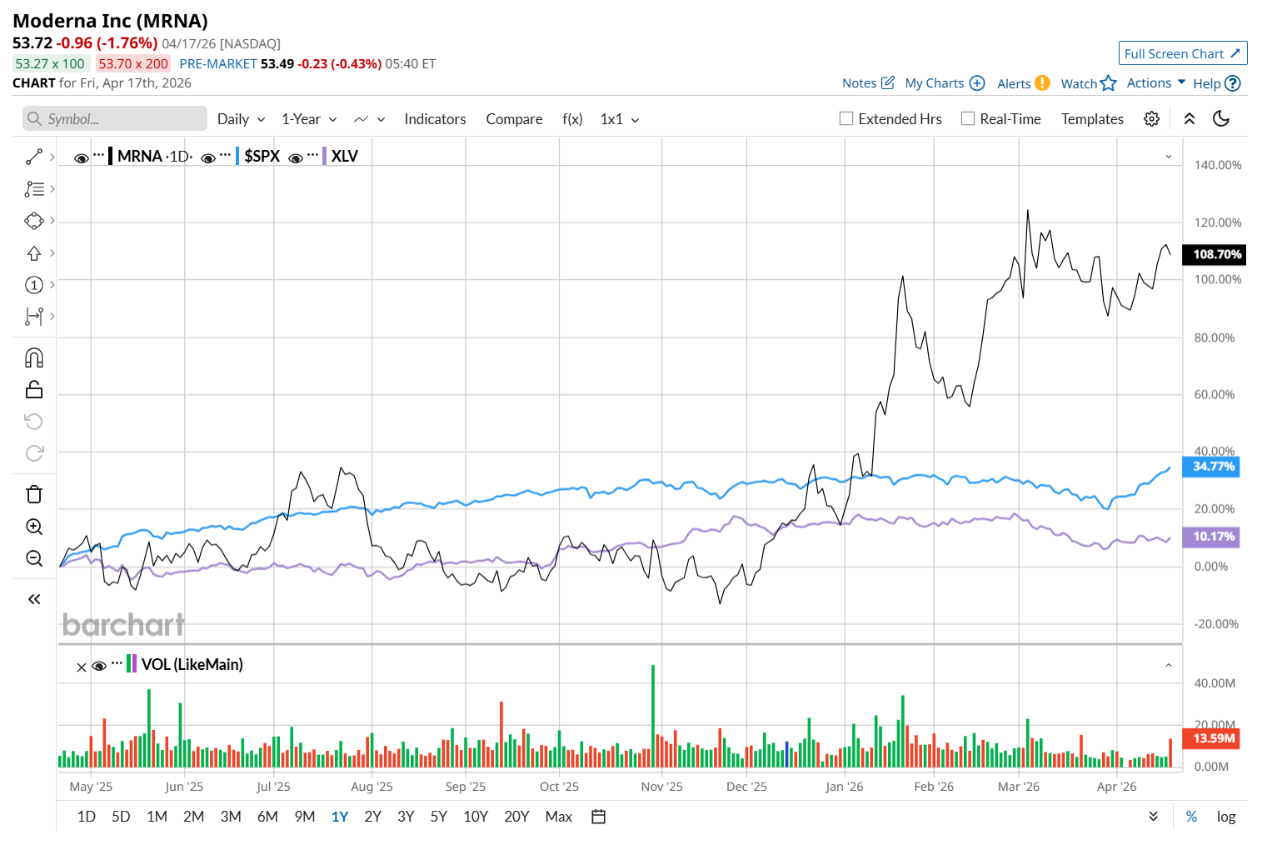Click the XLV purple color swatch
This screenshot has height=850, width=1277.
[x=324, y=156]
